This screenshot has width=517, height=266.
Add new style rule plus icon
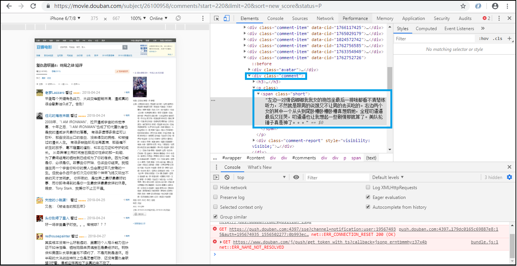(509, 38)
